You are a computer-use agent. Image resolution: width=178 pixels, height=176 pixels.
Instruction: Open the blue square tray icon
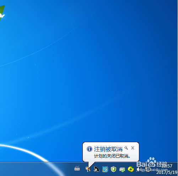click(x=105, y=169)
